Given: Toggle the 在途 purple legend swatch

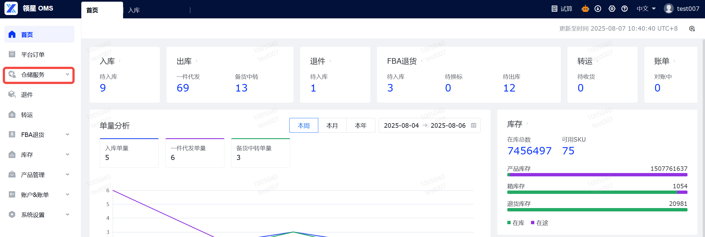Looking at the screenshot, I should pos(533,223).
